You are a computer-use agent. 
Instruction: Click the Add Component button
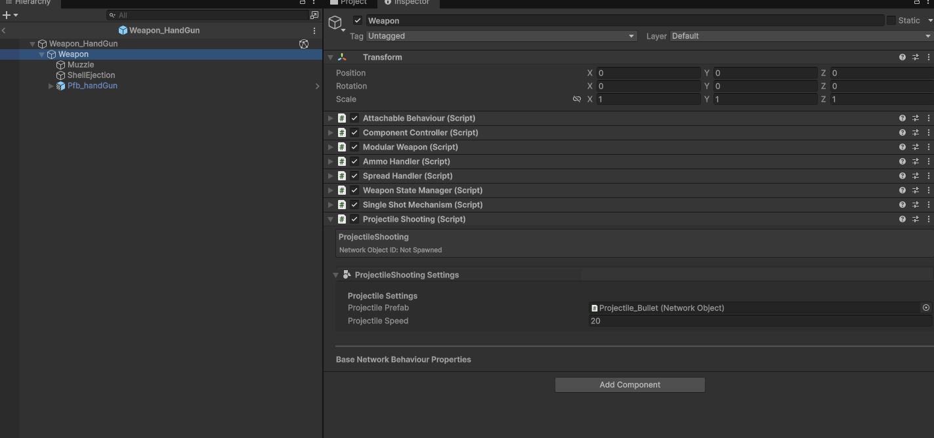pos(629,385)
